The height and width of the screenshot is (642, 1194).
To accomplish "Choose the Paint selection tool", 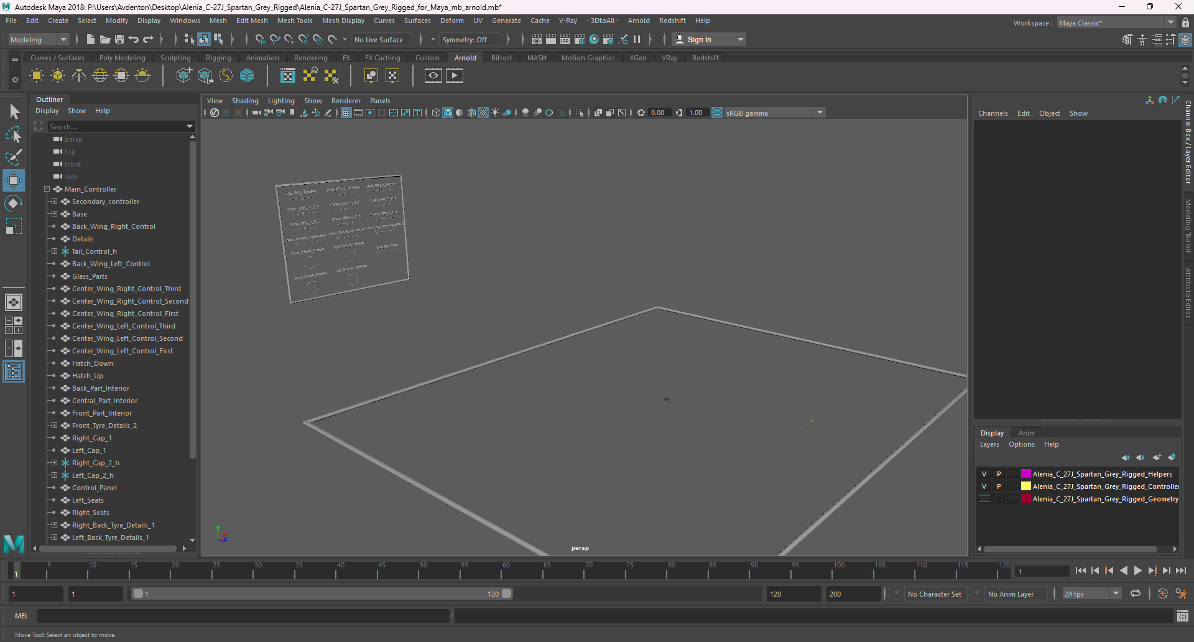I will pyautogui.click(x=14, y=157).
